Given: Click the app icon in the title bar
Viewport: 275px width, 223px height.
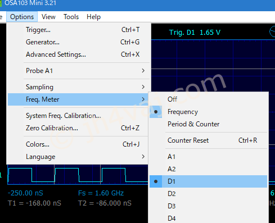Looking at the screenshot, I should (x=1, y=3).
